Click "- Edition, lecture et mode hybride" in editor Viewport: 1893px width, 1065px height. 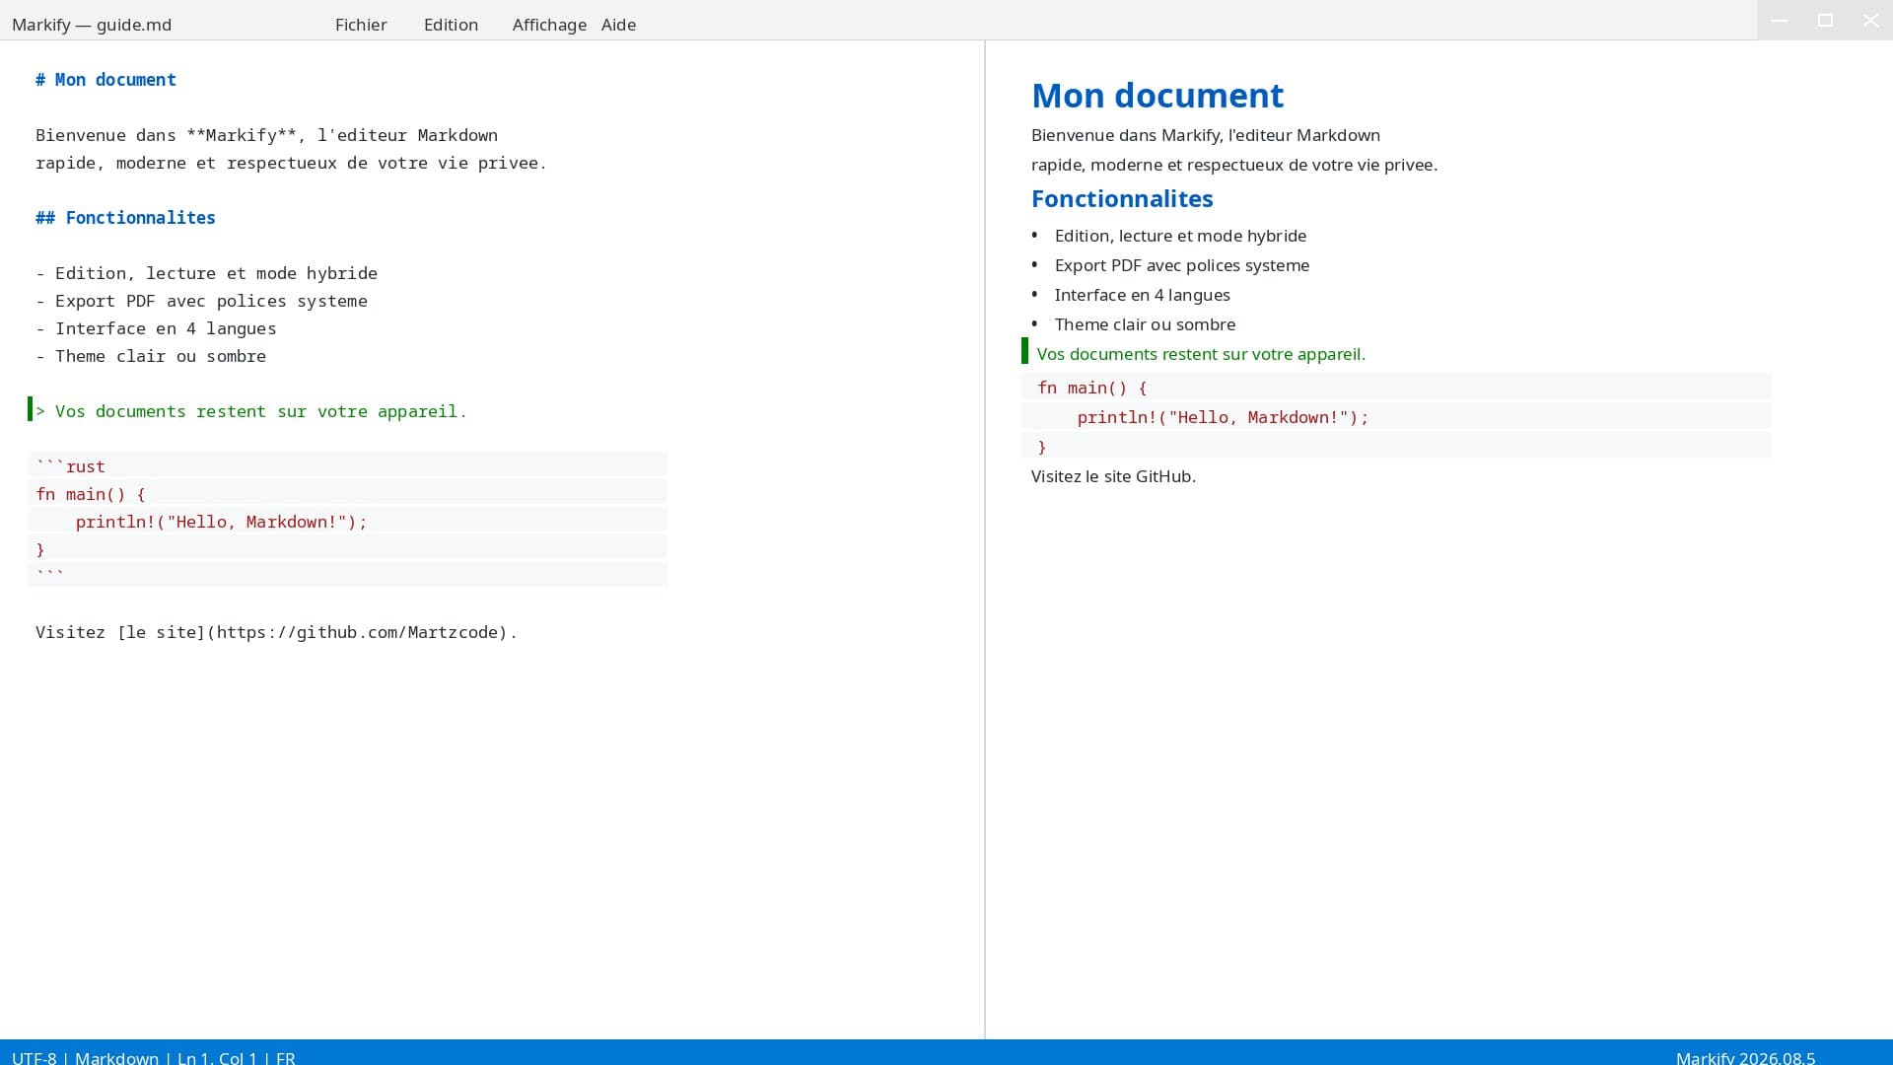pos(206,273)
